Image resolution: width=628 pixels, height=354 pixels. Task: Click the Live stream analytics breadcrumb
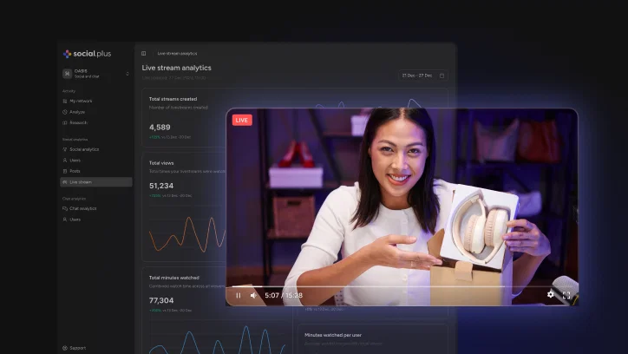click(x=177, y=53)
